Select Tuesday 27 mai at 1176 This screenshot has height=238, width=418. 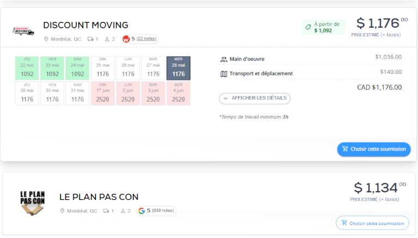pos(153,68)
